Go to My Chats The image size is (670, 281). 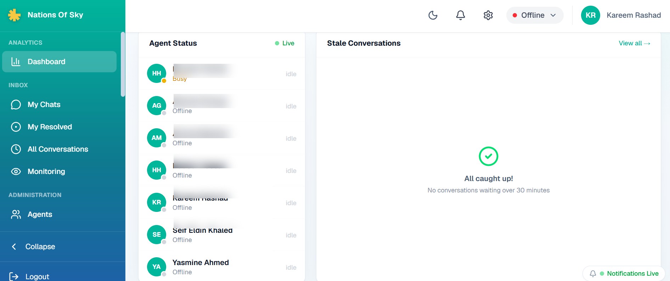(x=59, y=105)
